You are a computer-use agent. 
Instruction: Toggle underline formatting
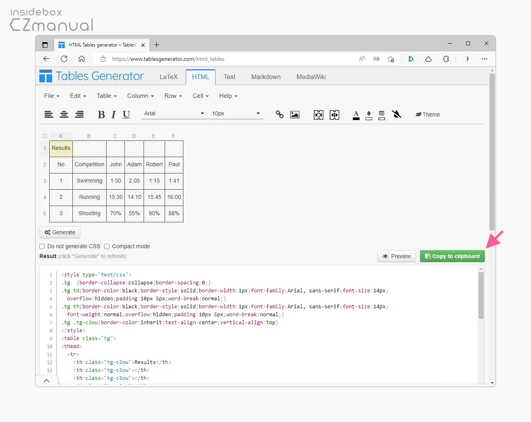126,115
